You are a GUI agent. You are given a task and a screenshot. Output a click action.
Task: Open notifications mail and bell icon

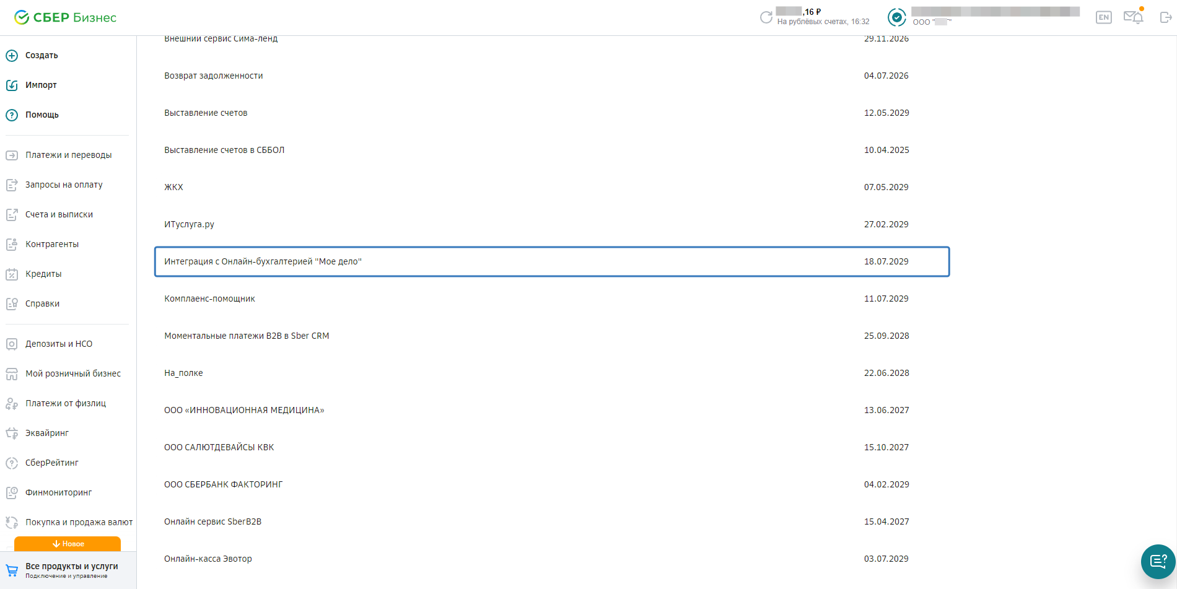pyautogui.click(x=1134, y=17)
